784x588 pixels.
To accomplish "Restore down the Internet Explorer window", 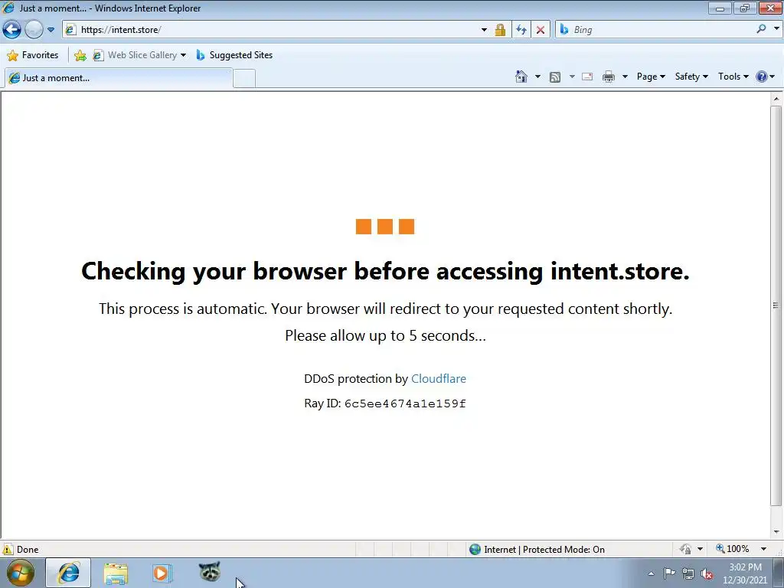I will point(745,8).
